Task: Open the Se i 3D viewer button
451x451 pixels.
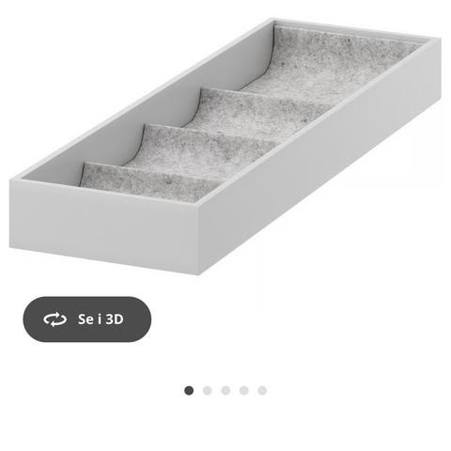Action: pyautogui.click(x=87, y=319)
